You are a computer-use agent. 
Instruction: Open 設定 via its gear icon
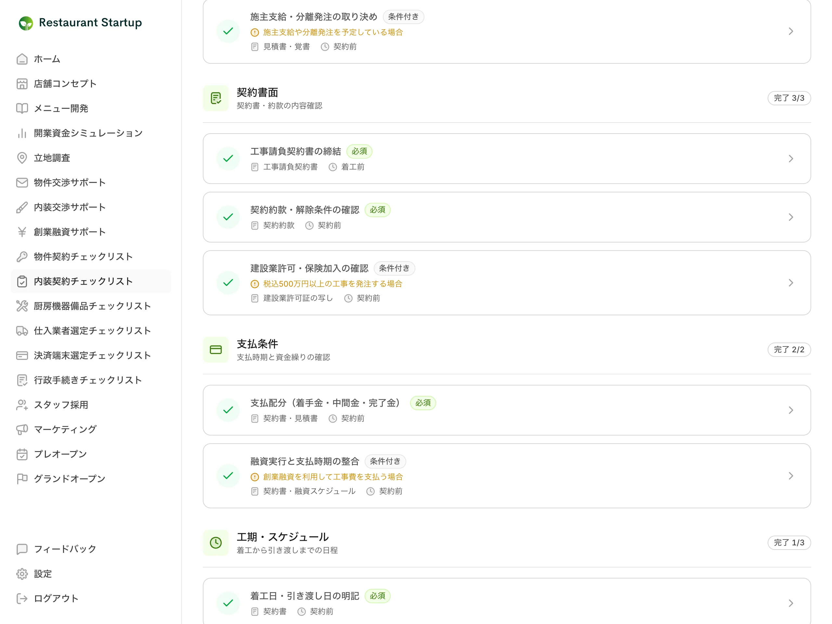22,574
